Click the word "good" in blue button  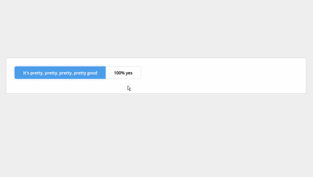pos(92,73)
